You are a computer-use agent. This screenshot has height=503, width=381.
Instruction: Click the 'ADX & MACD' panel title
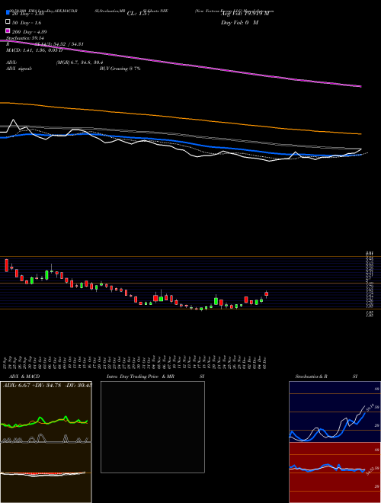24,376
